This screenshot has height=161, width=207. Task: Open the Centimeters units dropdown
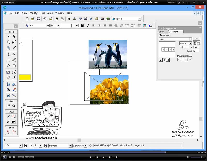85,146
